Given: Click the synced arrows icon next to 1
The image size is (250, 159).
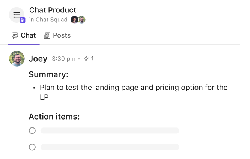Looking at the screenshot, I should click(x=86, y=58).
